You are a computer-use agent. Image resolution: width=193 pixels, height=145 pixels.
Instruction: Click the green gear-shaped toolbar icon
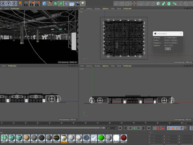point(158,4)
